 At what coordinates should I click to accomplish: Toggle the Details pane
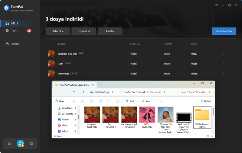205,101
